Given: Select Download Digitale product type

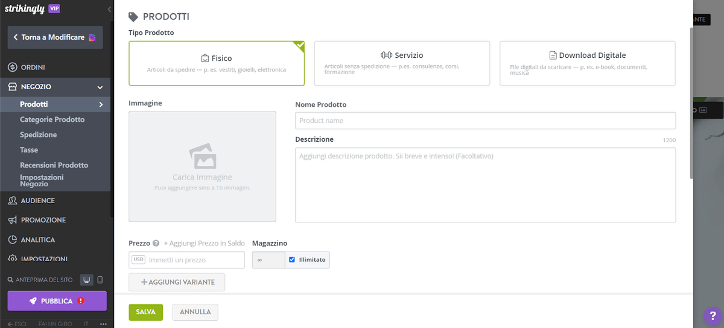Looking at the screenshot, I should click(x=588, y=63).
